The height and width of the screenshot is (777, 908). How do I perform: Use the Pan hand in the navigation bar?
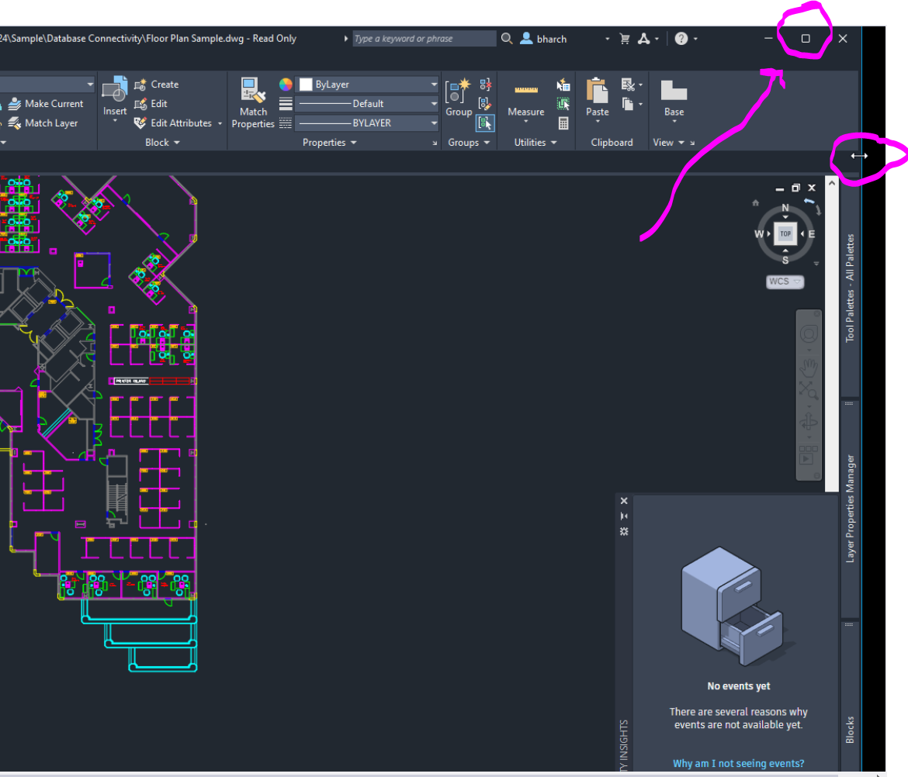pos(809,368)
